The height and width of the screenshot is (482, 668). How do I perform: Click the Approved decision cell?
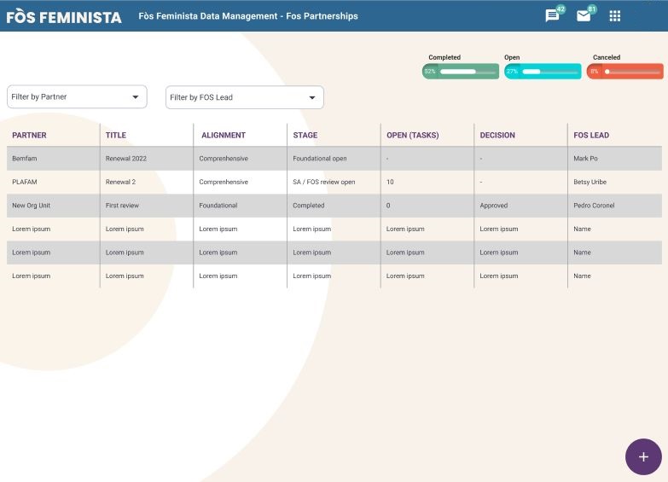(493, 206)
